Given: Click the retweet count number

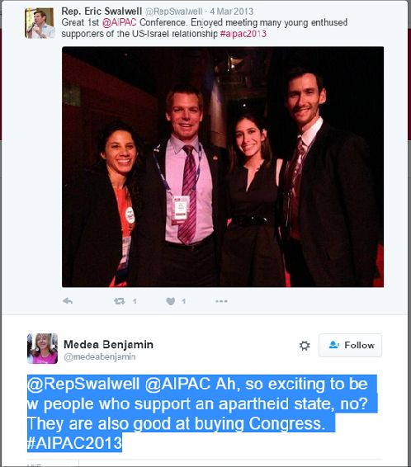Looking at the screenshot, I should coord(135,301).
